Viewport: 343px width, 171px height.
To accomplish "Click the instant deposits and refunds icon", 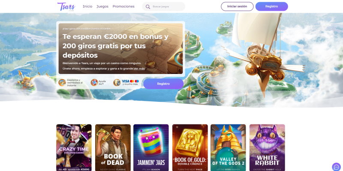I will coord(62,83).
